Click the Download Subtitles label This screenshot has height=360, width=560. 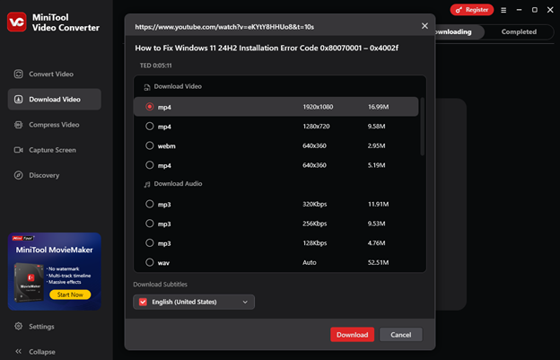click(x=160, y=285)
